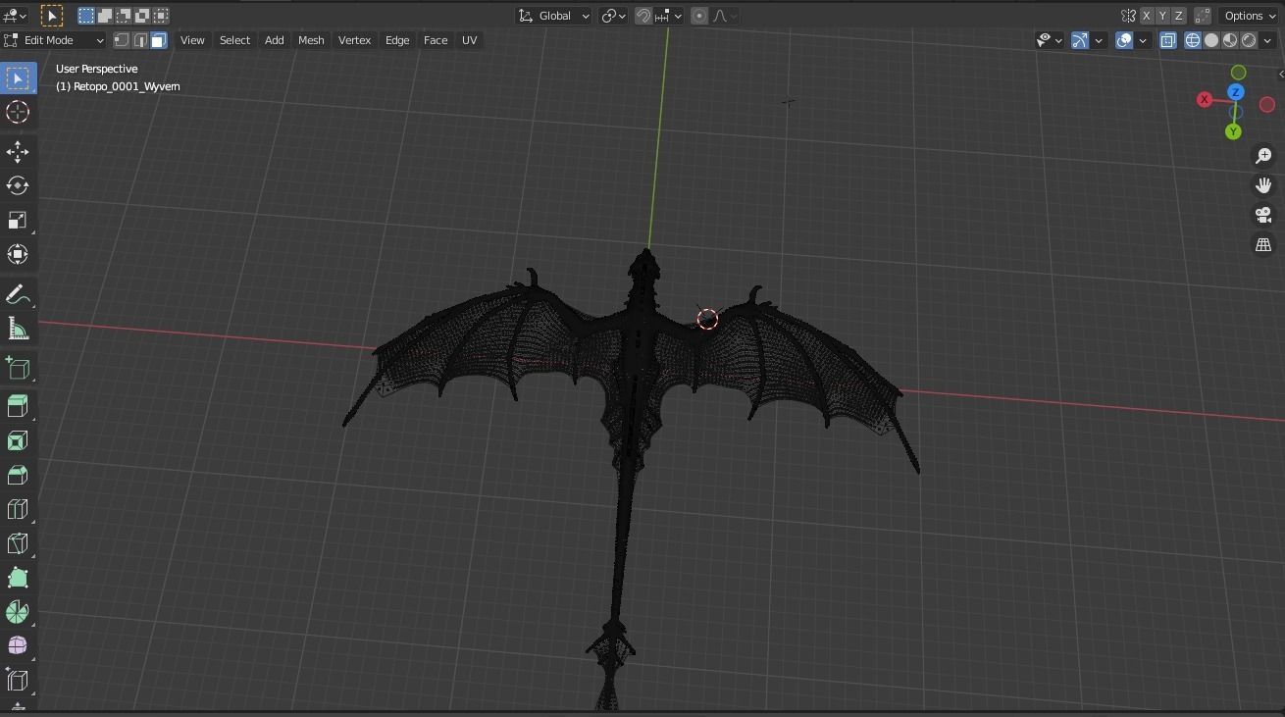Set selection mode to Subtract

coord(124,16)
